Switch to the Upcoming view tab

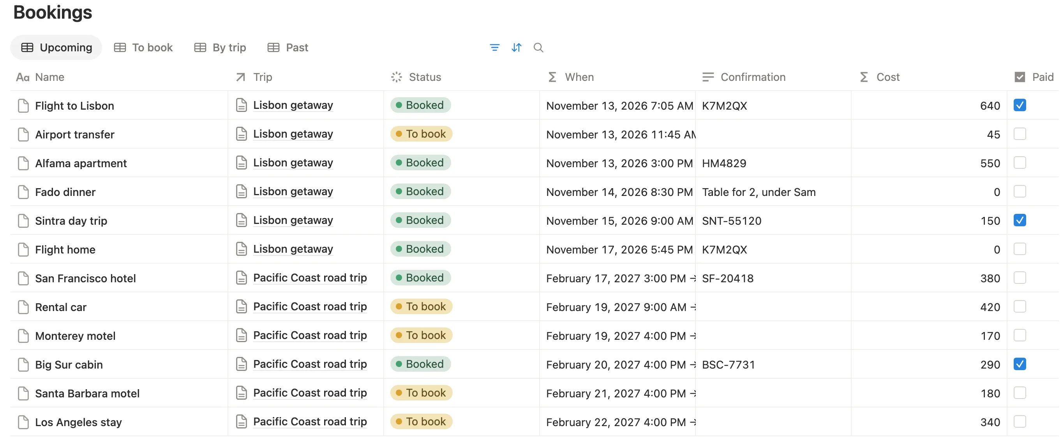click(56, 48)
